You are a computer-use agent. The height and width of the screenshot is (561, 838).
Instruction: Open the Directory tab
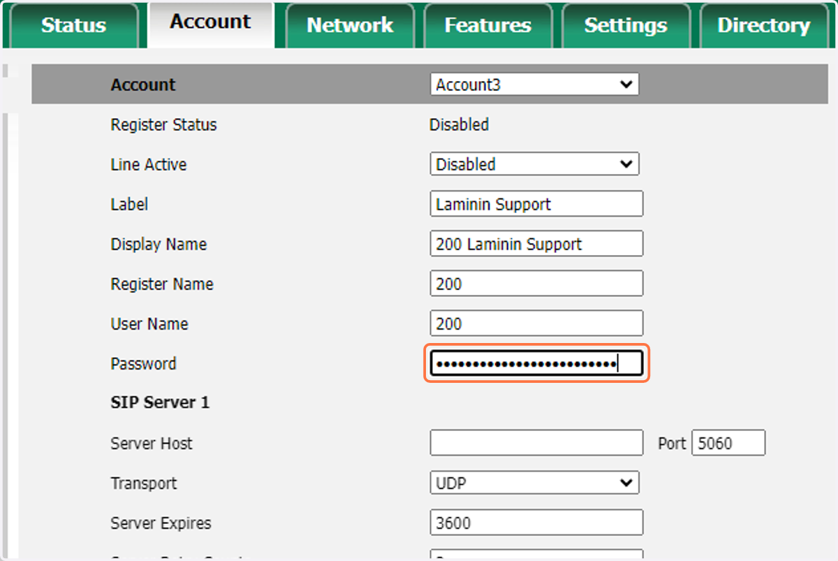pos(764,25)
